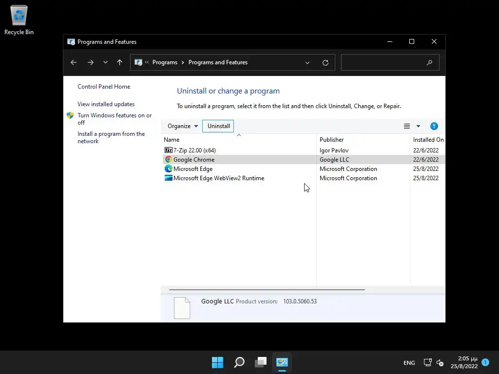Viewport: 499px width, 374px height.
Task: Click the Back navigation arrow
Action: tap(74, 62)
